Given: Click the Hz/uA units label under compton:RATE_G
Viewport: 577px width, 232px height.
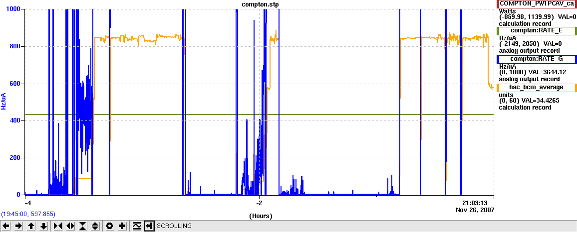Looking at the screenshot, I should [507, 66].
